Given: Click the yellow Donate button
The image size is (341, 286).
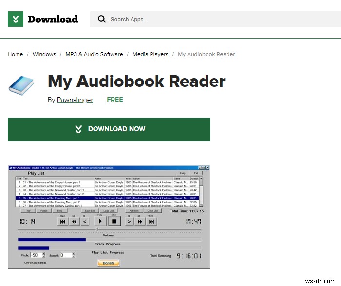Looking at the screenshot, I should click(x=109, y=263).
